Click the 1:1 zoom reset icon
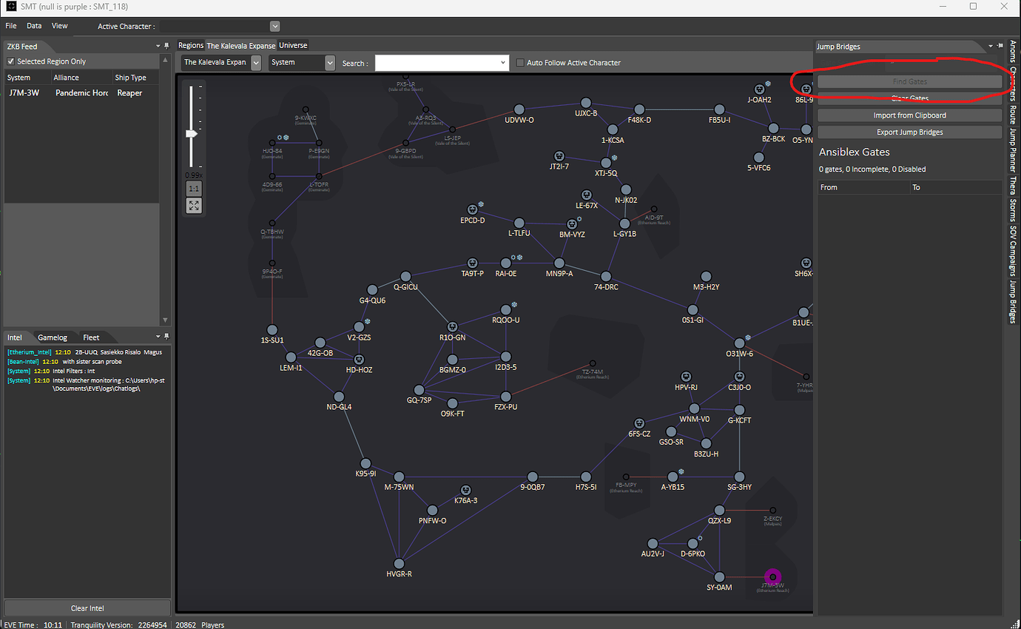This screenshot has width=1021, height=629. [194, 189]
